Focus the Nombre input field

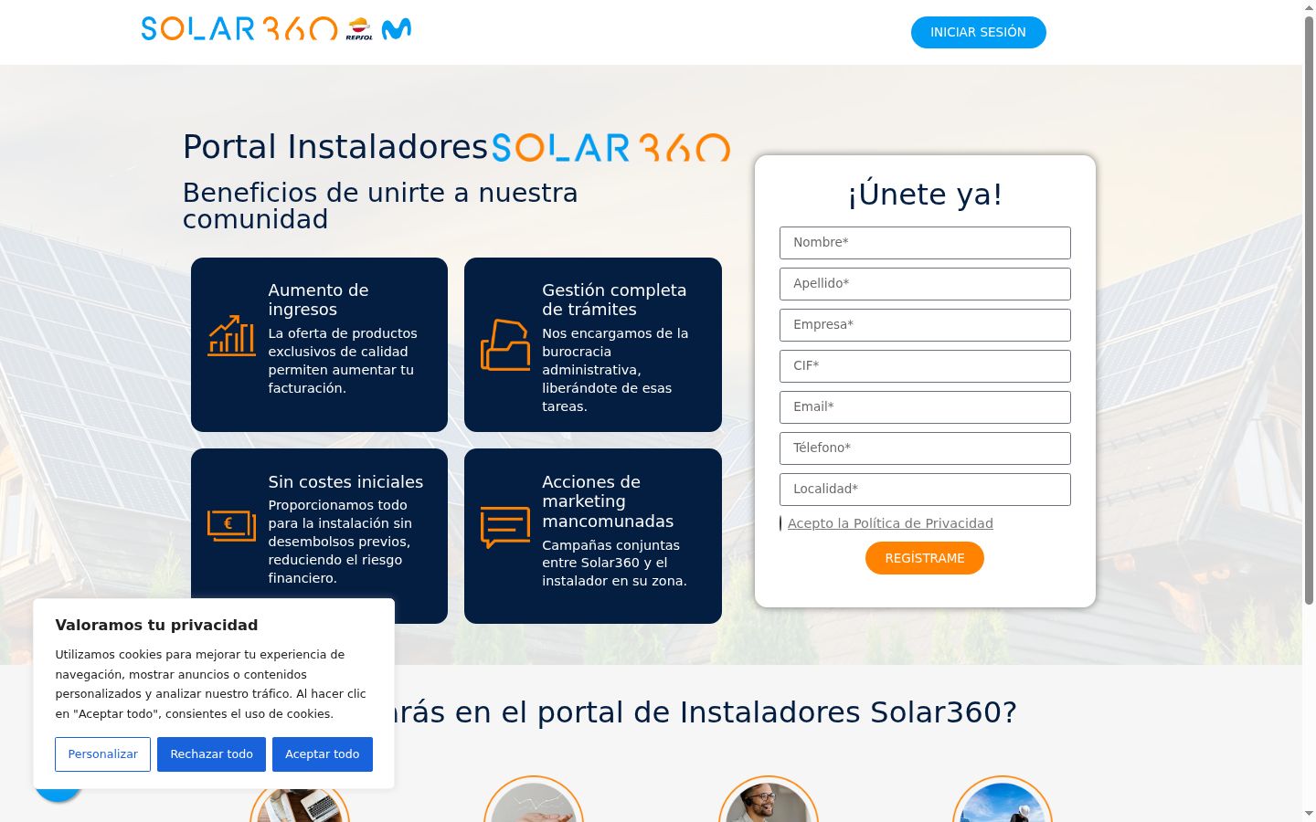pos(925,243)
